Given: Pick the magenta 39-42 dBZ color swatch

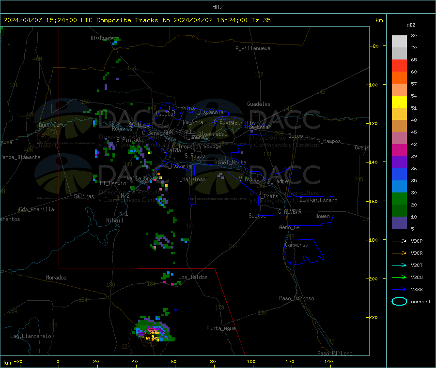Looking at the screenshot, I should [399, 150].
